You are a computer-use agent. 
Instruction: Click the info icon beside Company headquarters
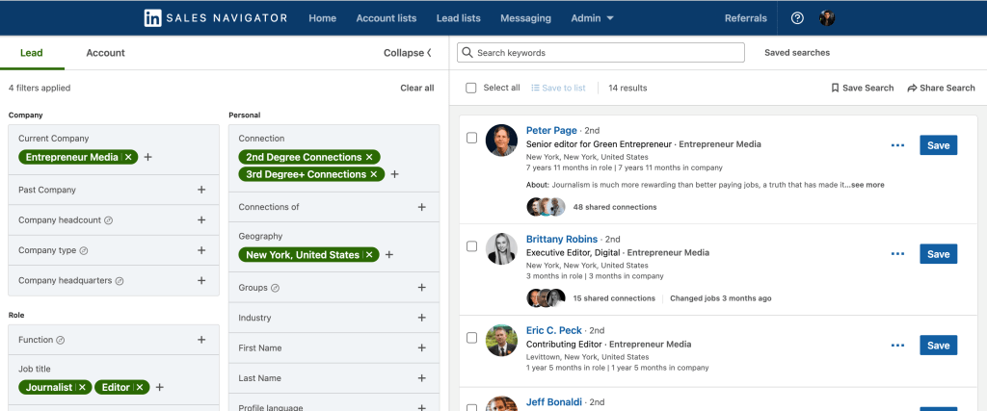(x=120, y=281)
